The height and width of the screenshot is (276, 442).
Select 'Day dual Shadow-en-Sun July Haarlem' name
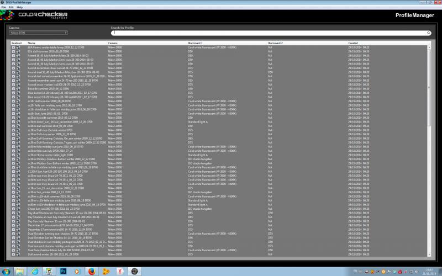coord(67,213)
